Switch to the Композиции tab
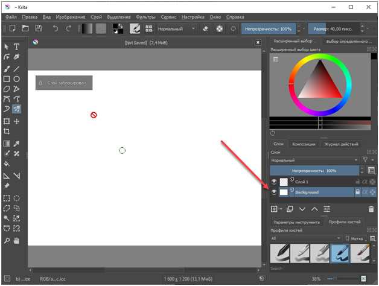The image size is (379, 286). point(304,144)
